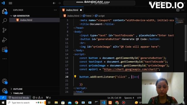Click the closing </script> tag on line 23
This screenshot has height=105, width=187.
[x=80, y=88]
